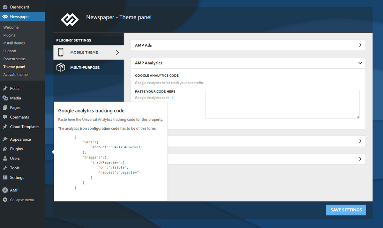Image resolution: width=383 pixels, height=228 pixels.
Task: Open the Support submenu item
Action: pos(10,51)
